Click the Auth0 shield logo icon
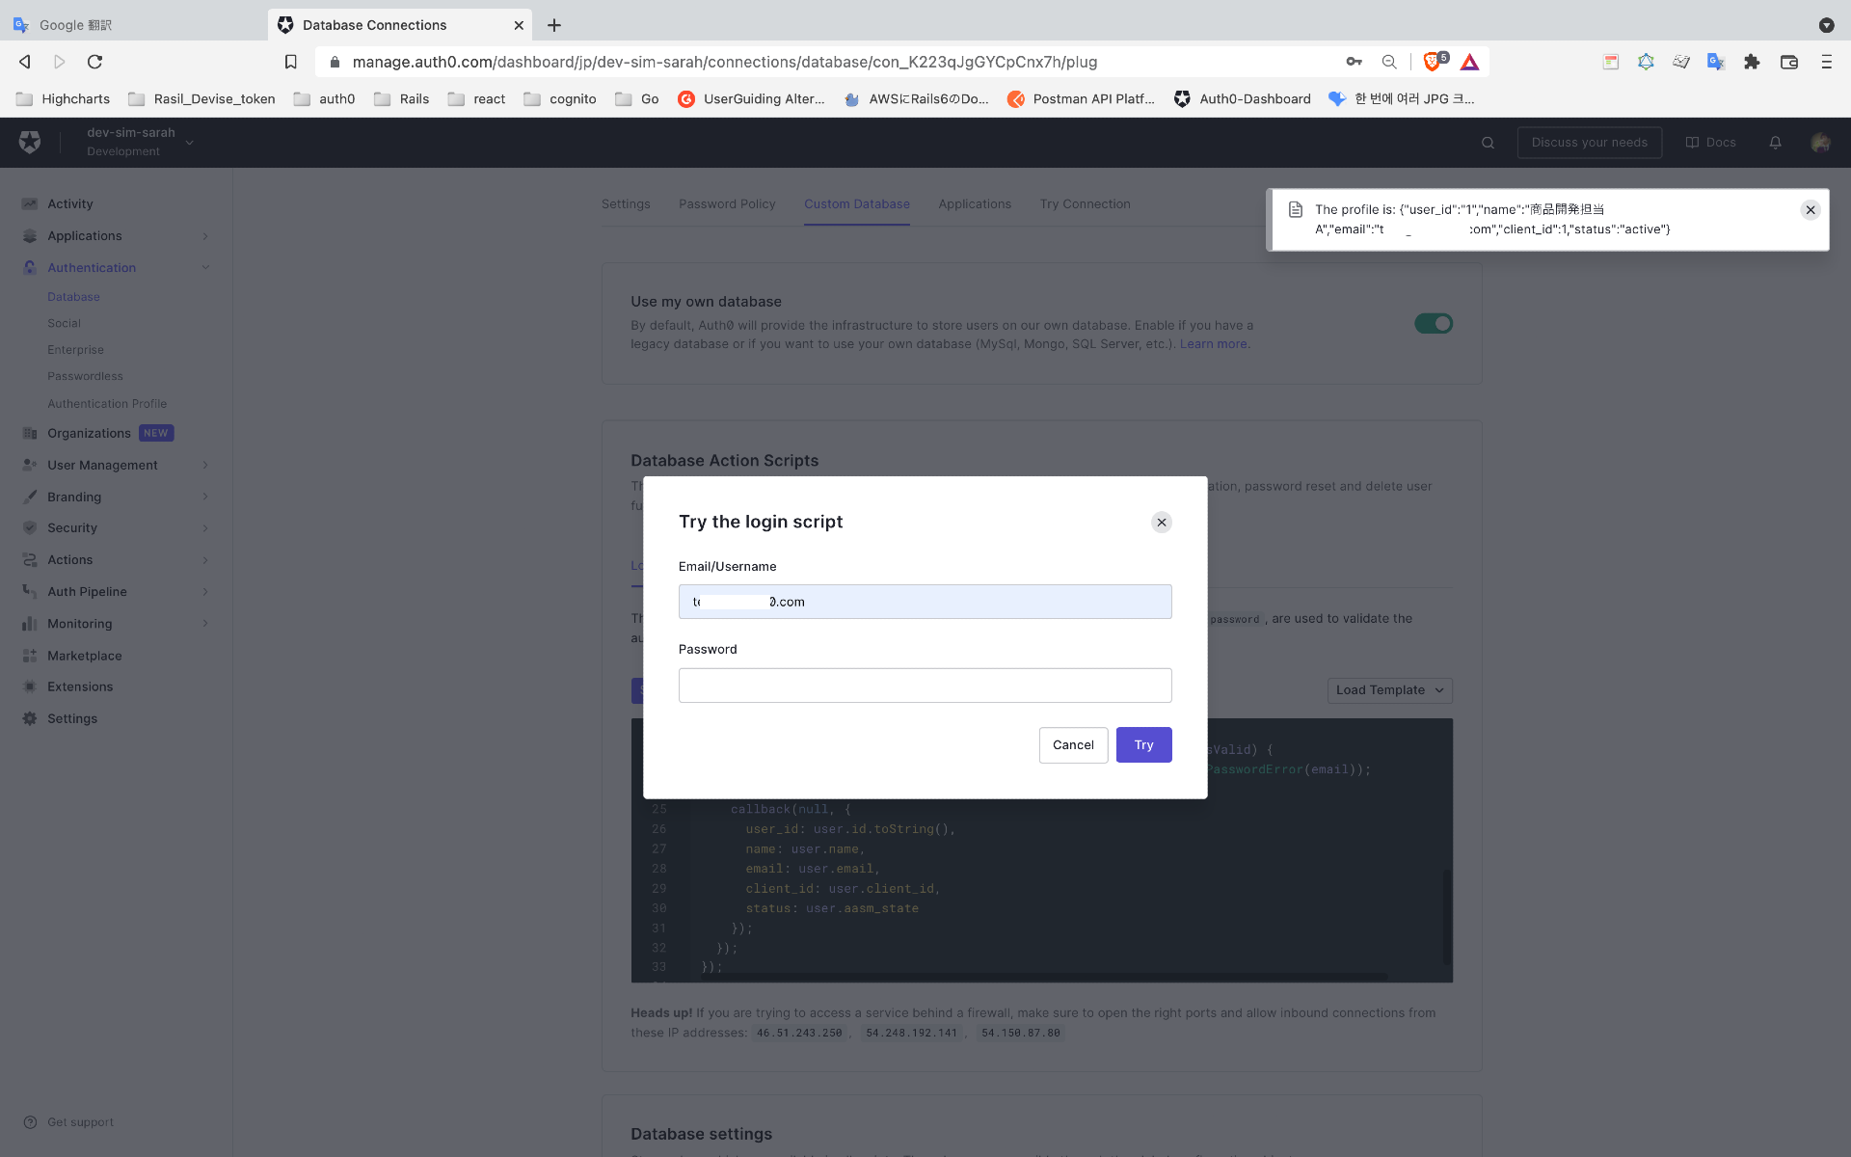1851x1157 pixels. (x=30, y=142)
